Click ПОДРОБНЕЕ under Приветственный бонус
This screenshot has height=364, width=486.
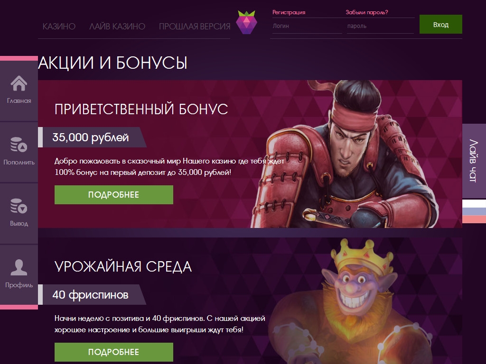(114, 195)
